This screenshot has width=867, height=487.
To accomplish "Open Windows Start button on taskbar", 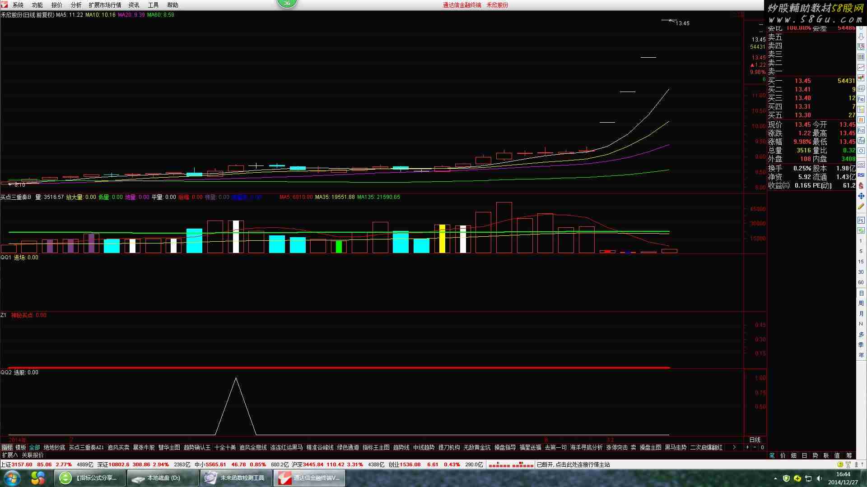I will coord(12,478).
